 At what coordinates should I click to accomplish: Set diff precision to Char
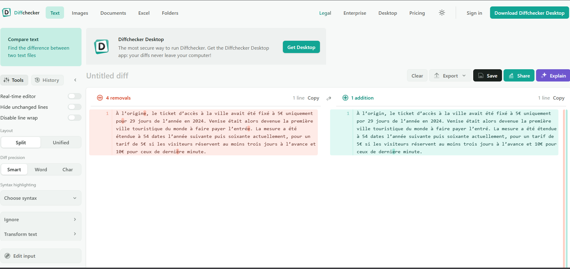coord(68,169)
